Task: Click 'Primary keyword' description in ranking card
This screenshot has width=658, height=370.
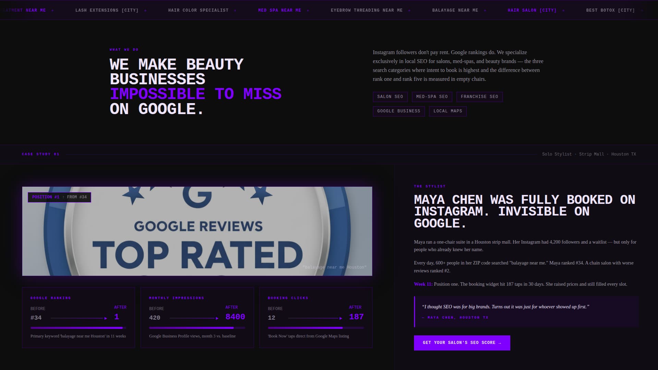Action: point(78,336)
